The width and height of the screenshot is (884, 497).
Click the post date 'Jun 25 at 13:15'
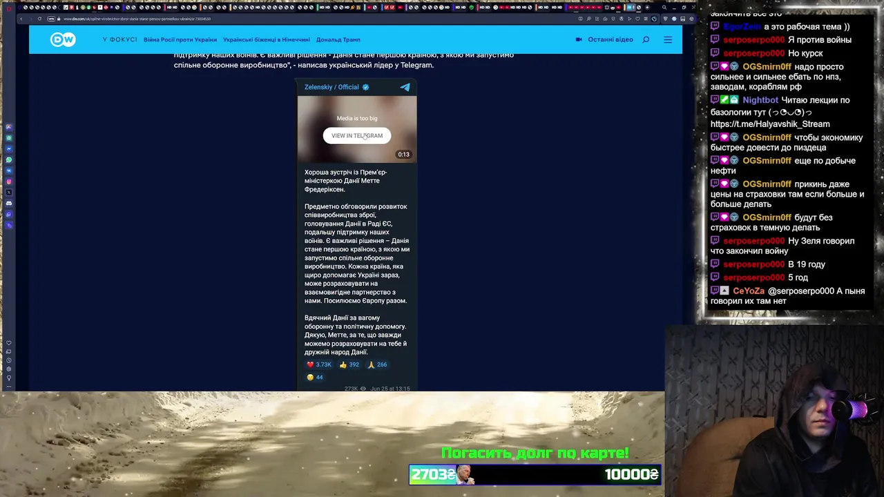tap(390, 389)
